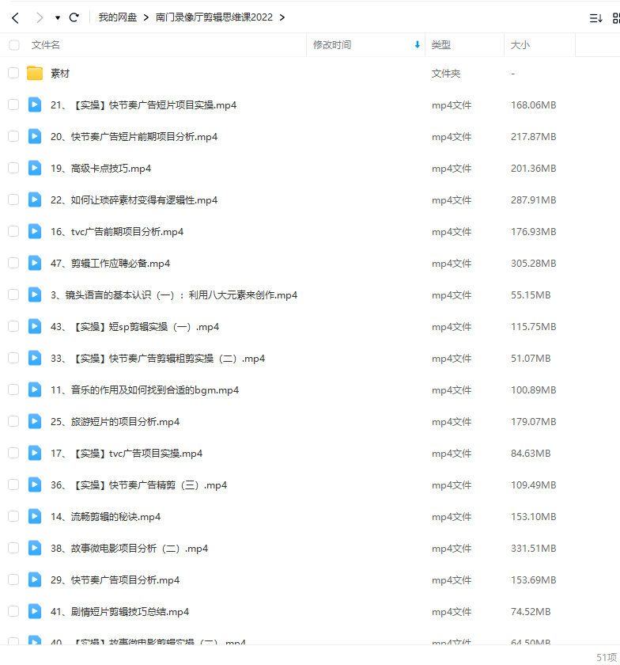Screen dimensions: 620x665
Task: Click the 素材 folder icon
Action: tap(35, 74)
